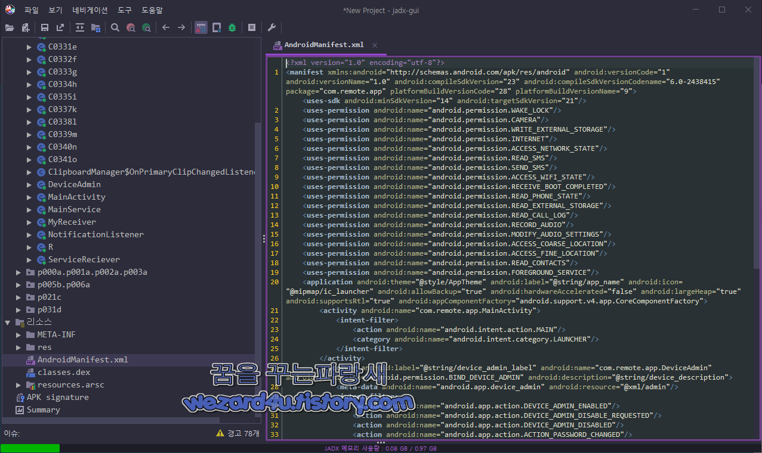This screenshot has height=453, width=762.
Task: Close the AndroidManifest.xml tab
Action: pyautogui.click(x=375, y=45)
